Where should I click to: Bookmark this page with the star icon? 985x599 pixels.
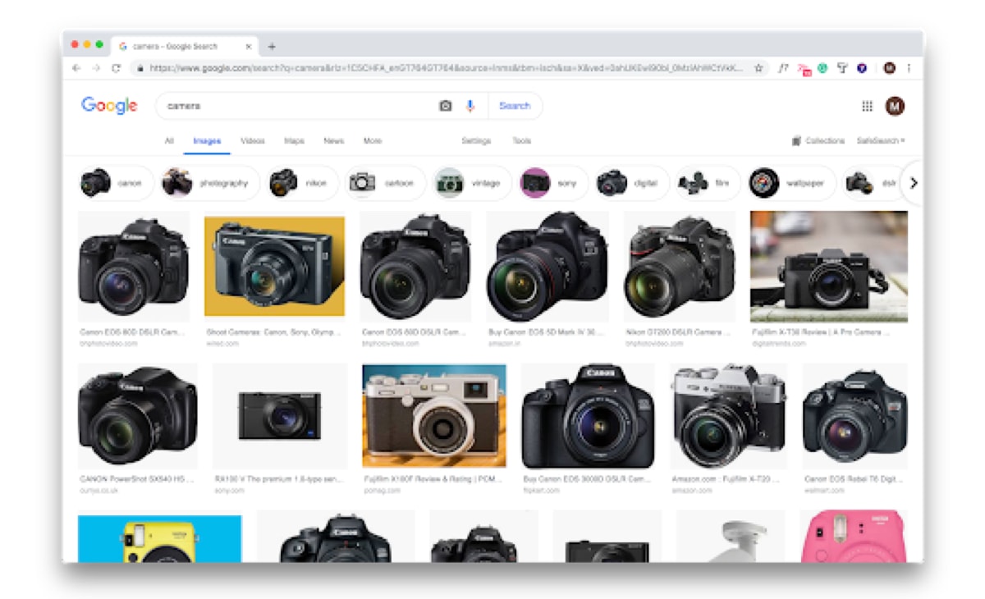[x=758, y=68]
